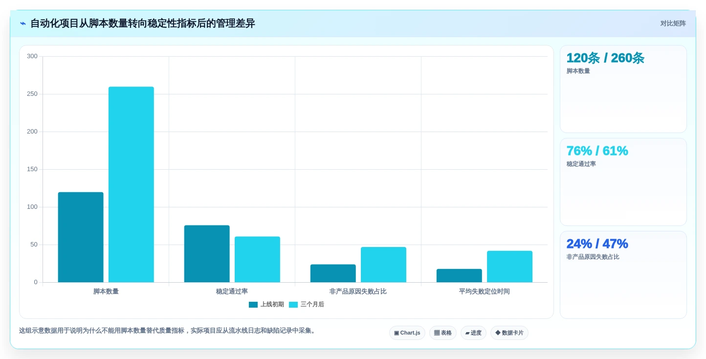Click the 120条 / 260条 card value
This screenshot has width=706, height=359.
pos(605,58)
